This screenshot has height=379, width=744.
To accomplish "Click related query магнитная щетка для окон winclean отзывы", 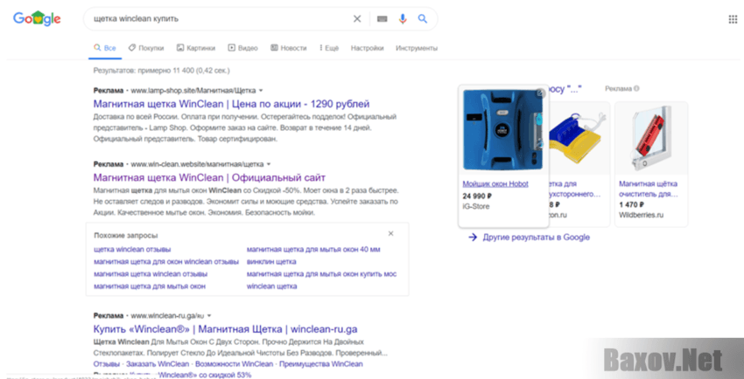I will [166, 262].
